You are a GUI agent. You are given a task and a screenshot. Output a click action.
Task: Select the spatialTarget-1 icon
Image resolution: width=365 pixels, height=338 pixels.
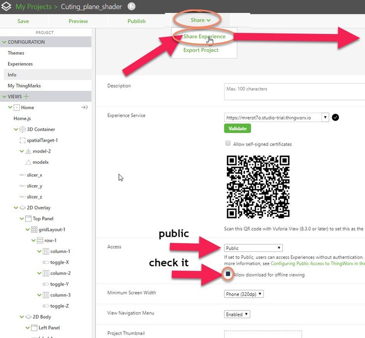[22, 140]
